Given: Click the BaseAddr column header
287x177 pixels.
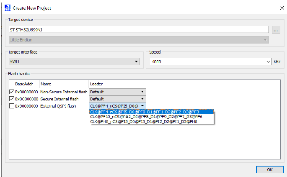Looking at the screenshot, I should [x=27, y=84].
